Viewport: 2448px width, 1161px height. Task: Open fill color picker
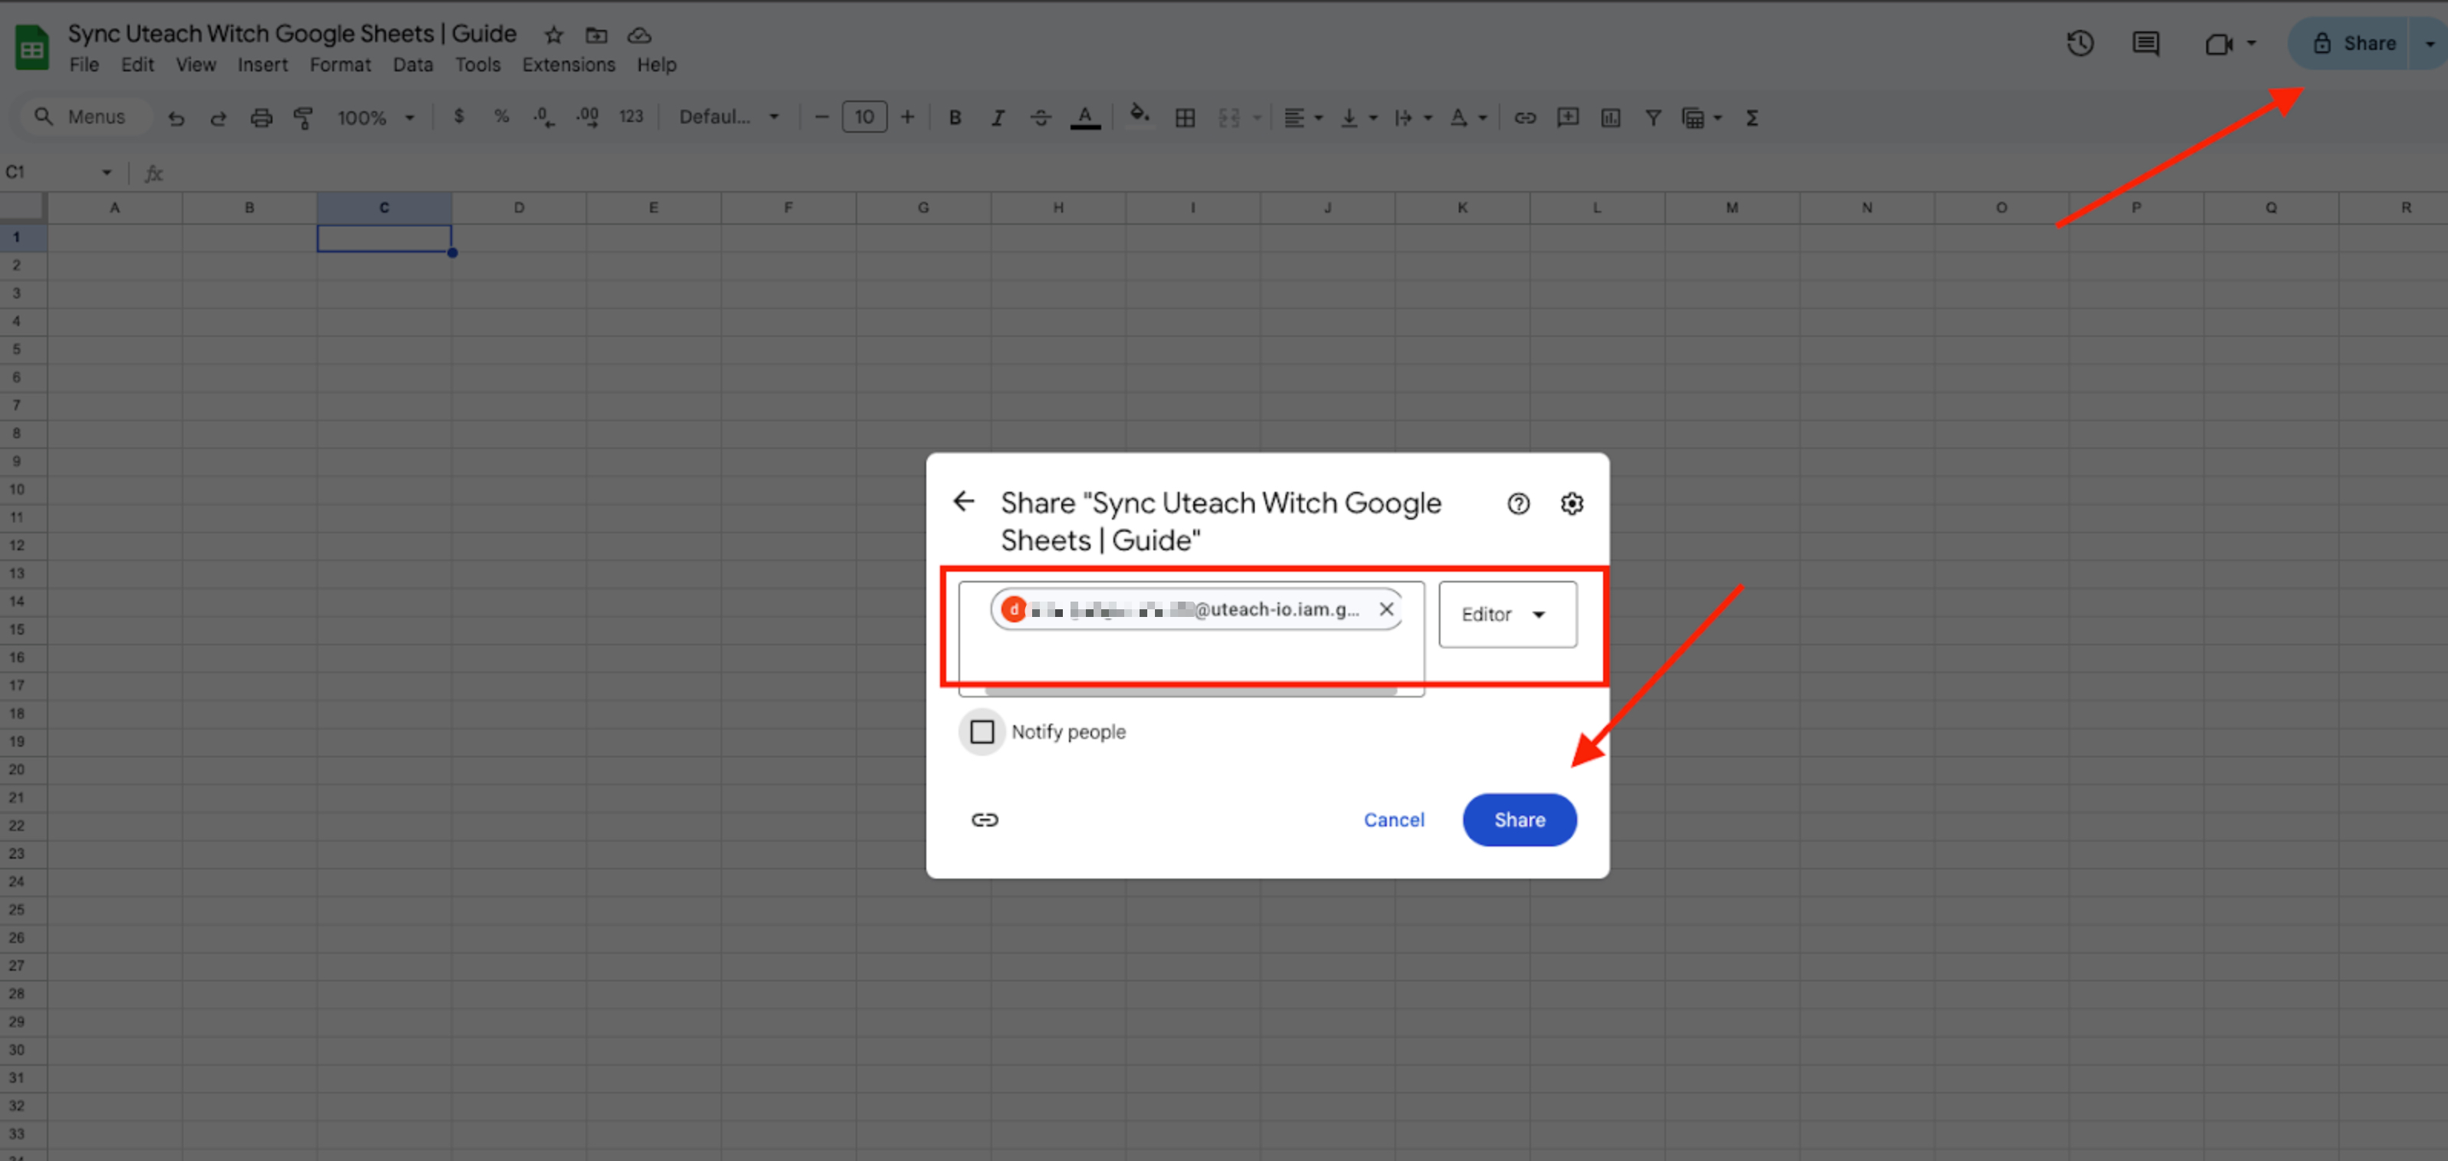click(x=1139, y=116)
